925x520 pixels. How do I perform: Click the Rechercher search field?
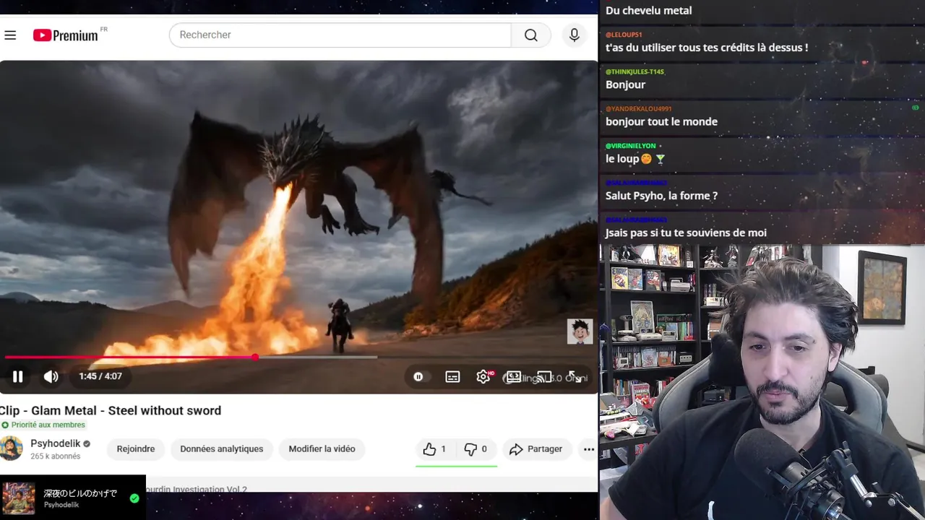[340, 35]
